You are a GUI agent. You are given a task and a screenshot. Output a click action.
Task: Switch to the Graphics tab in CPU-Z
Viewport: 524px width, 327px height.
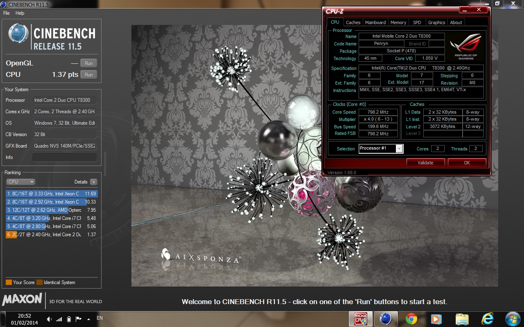[x=436, y=22]
